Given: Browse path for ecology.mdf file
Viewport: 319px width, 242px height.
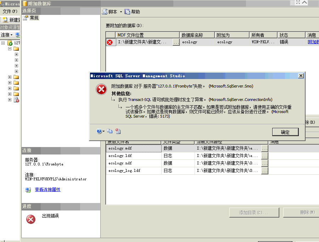Looking at the screenshot, I should click(265, 148).
